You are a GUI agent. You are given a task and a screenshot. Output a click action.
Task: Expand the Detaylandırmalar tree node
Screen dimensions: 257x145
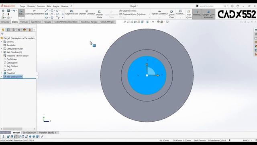pyautogui.click(x=2, y=49)
